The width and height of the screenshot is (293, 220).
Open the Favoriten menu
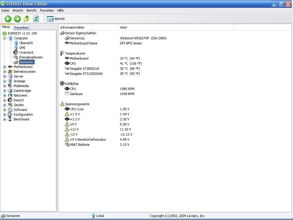click(x=47, y=10)
